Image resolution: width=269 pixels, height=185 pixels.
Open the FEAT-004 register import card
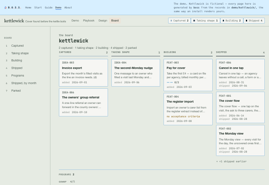[188, 109]
